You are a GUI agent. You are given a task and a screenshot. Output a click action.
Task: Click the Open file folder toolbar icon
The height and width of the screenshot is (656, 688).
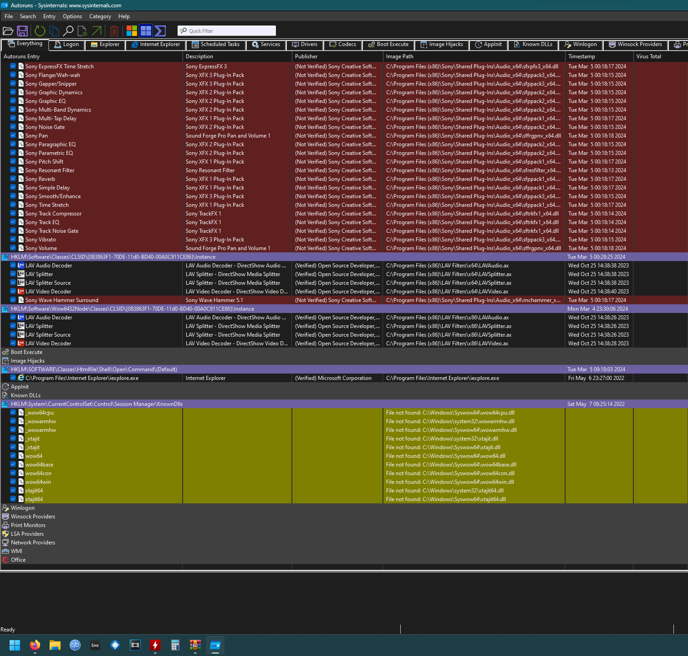click(x=8, y=31)
